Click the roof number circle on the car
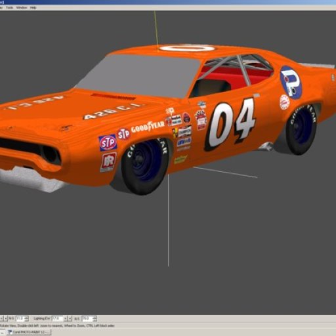The height and width of the screenshot is (336, 336). click(187, 48)
